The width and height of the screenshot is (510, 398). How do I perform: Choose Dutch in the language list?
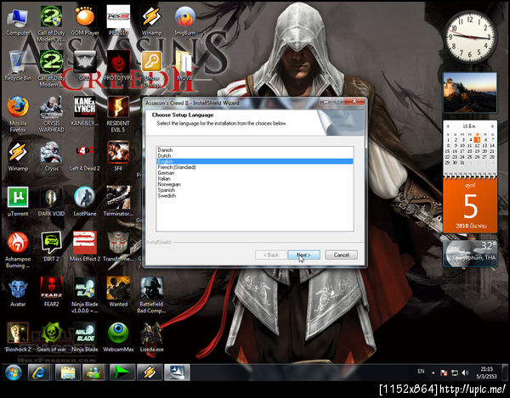[x=255, y=156]
